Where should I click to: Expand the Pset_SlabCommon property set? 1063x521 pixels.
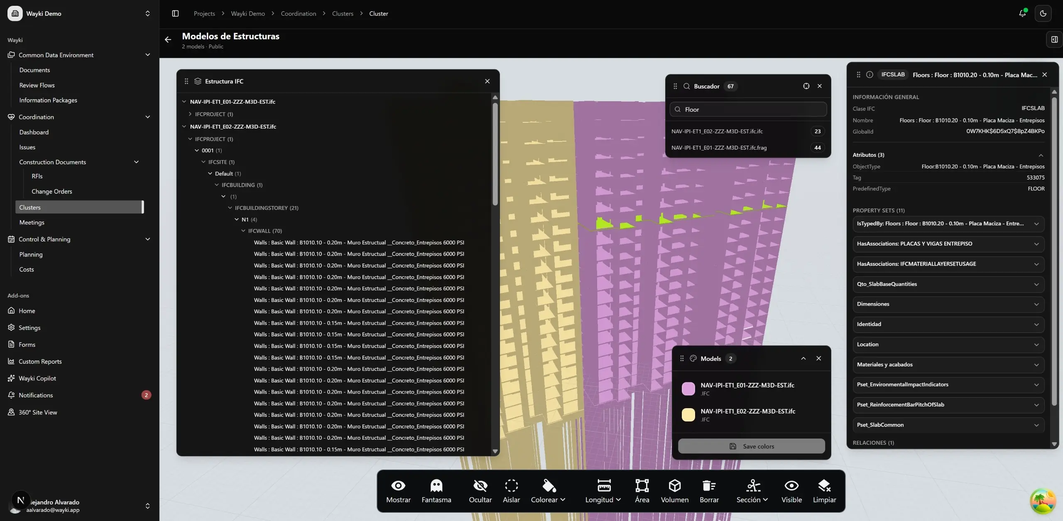coord(948,425)
